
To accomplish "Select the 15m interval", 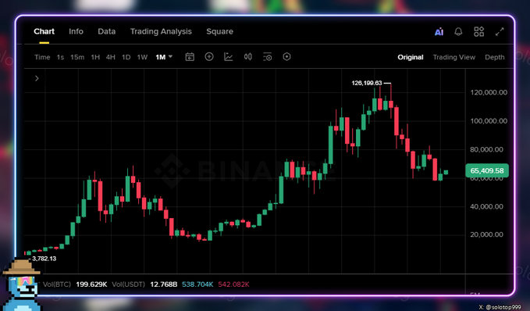I will 77,57.
